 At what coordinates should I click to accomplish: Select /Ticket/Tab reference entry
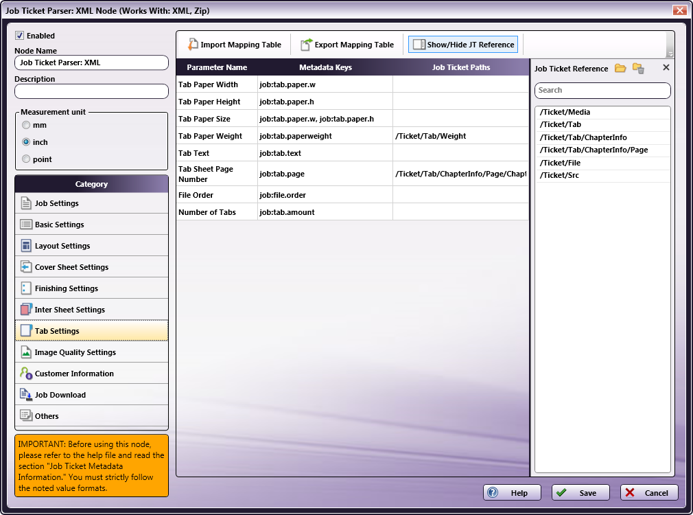[x=602, y=124]
